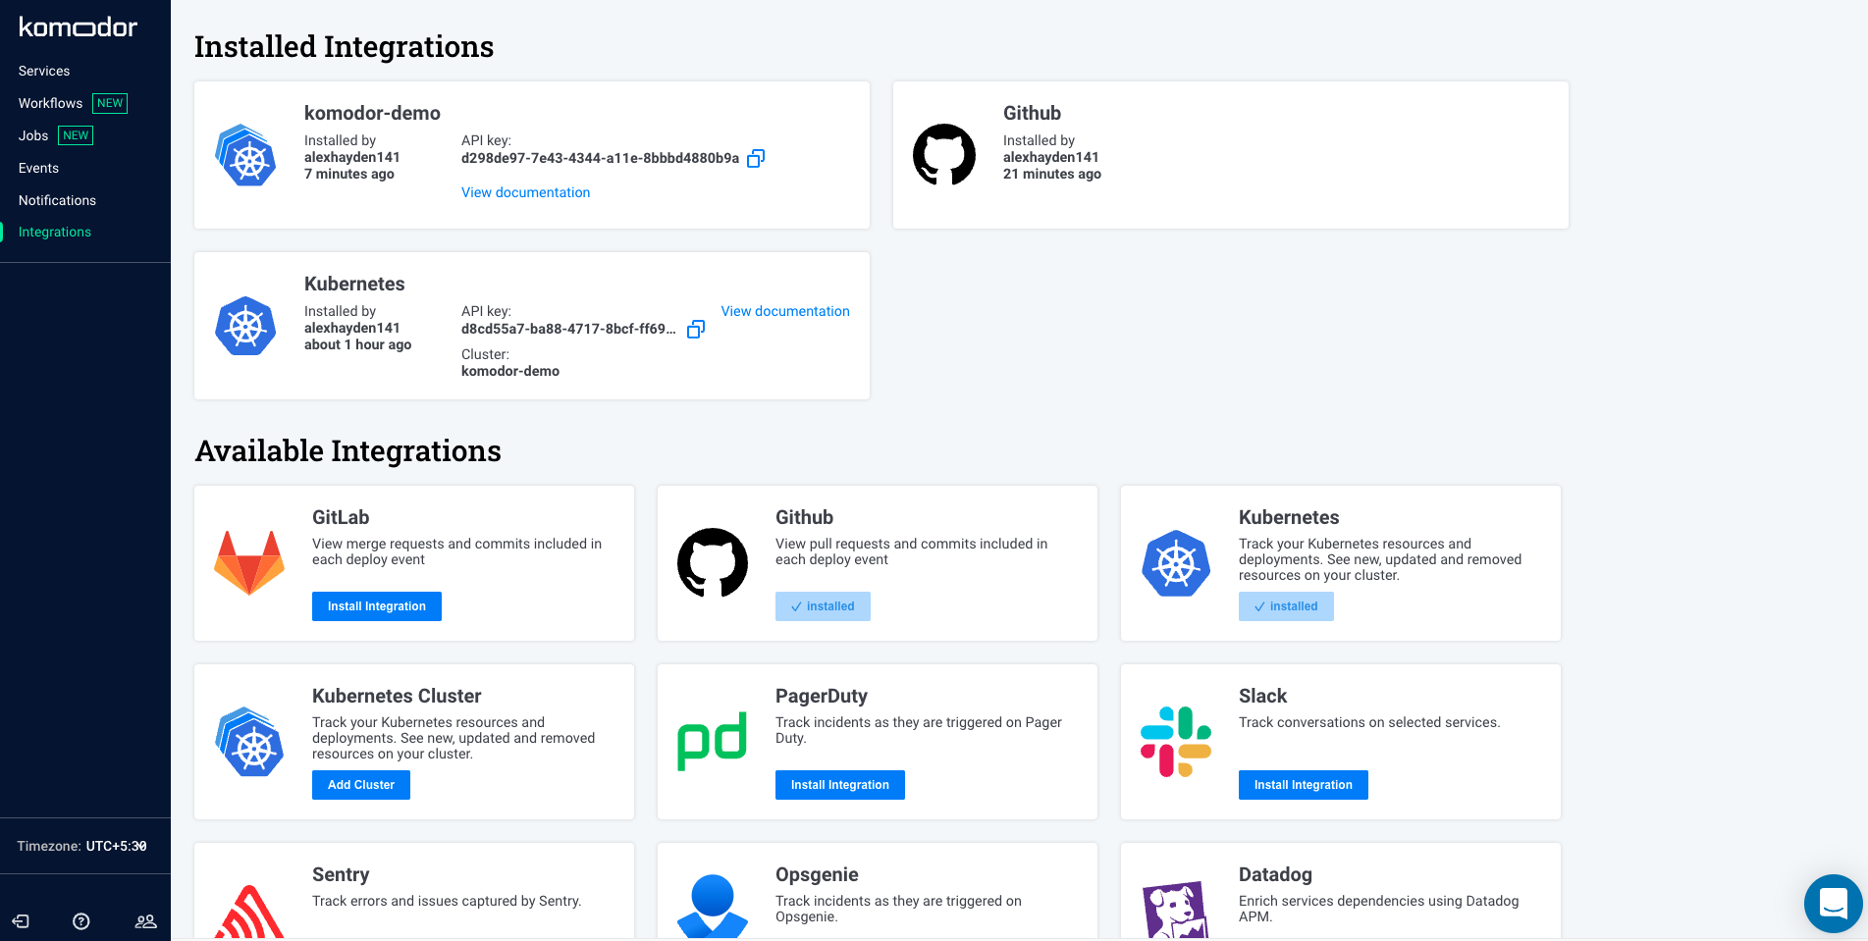The image size is (1868, 941).
Task: Click the Cluster komodor-demo value
Action: pos(510,371)
